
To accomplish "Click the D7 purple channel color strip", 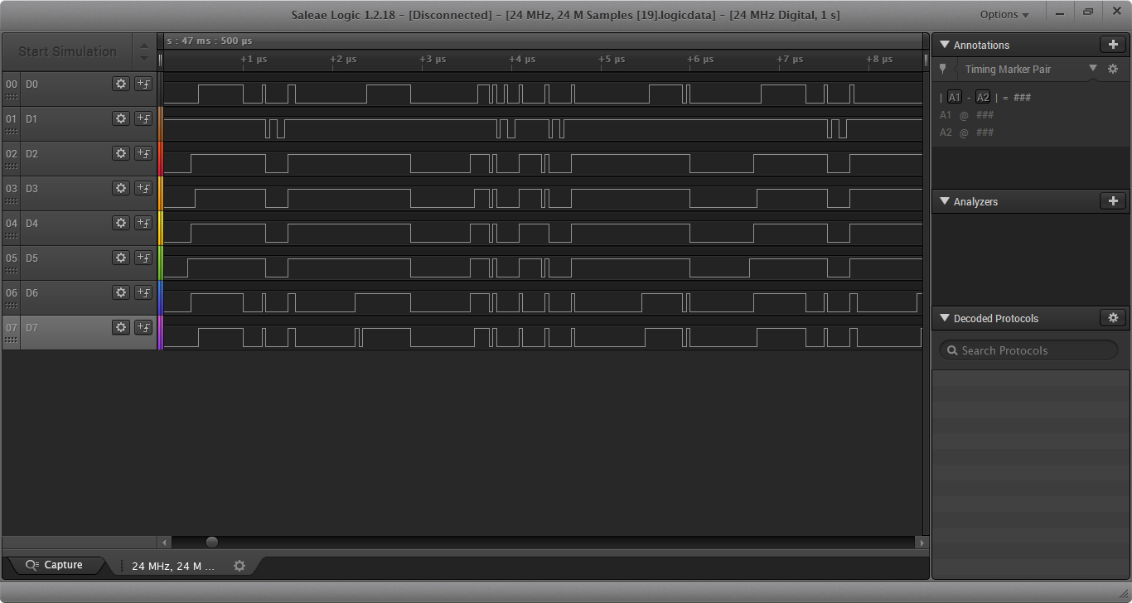I will (x=161, y=332).
